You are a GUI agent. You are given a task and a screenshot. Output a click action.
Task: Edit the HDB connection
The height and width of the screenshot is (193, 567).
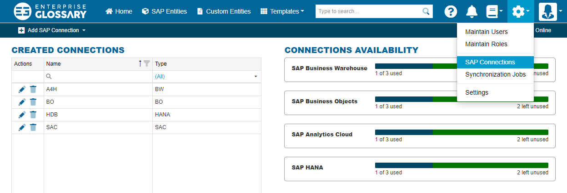(22, 115)
